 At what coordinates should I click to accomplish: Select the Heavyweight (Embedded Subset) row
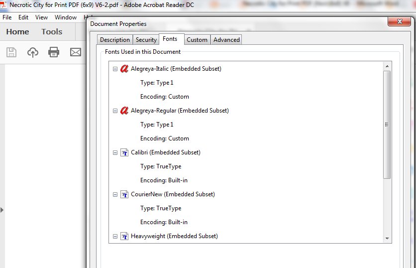174,236
